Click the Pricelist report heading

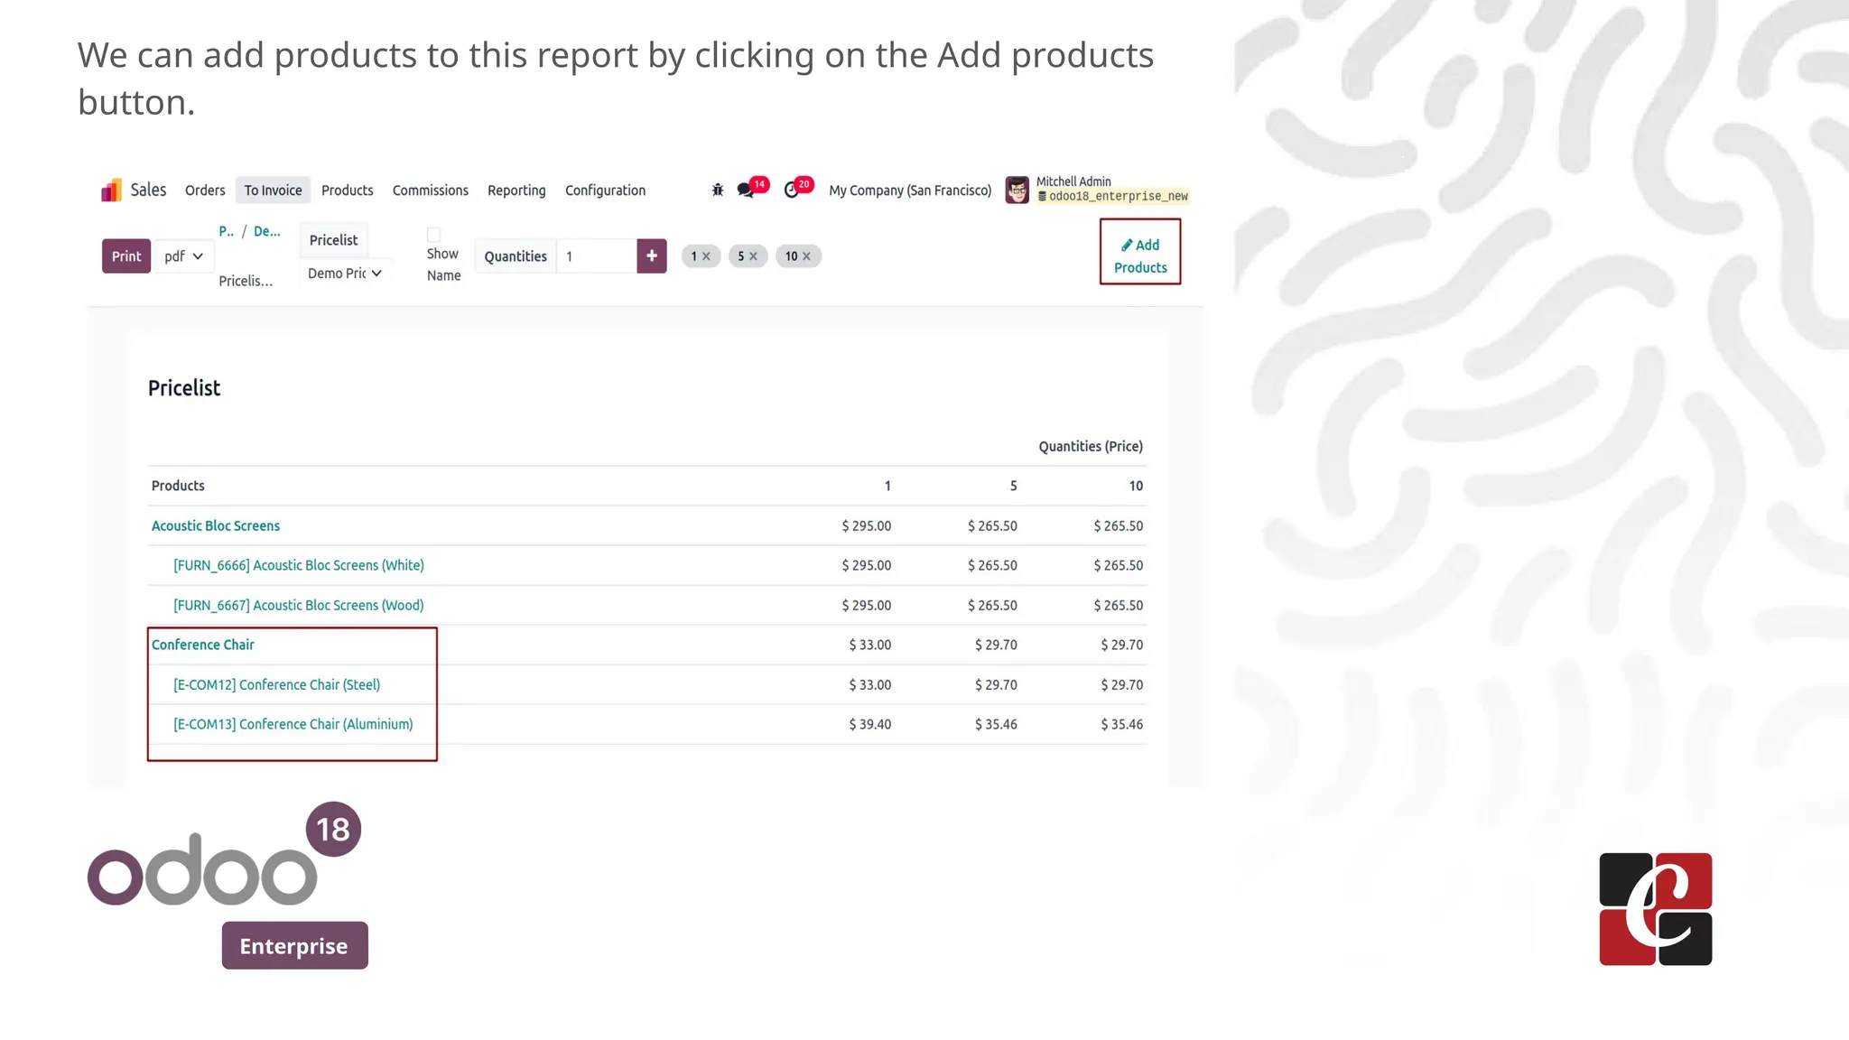184,388
